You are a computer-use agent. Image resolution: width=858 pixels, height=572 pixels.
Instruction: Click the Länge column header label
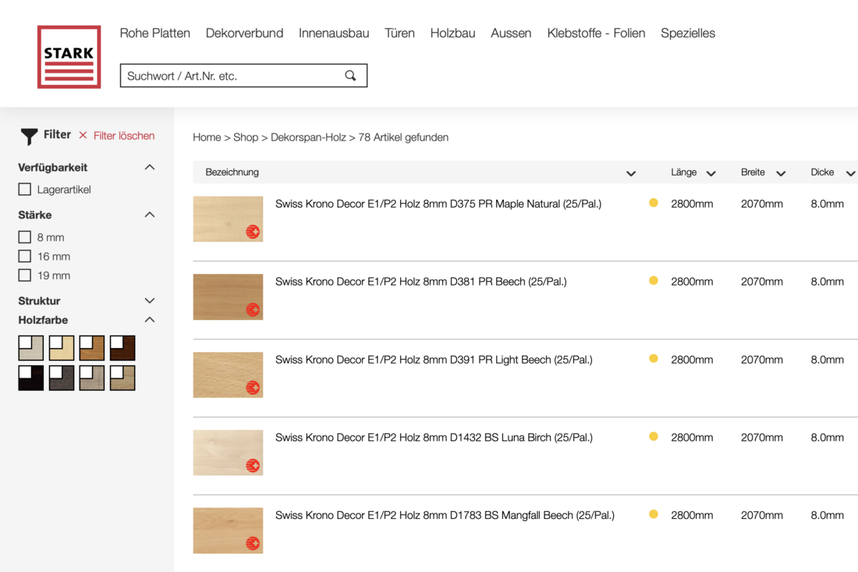click(x=684, y=172)
